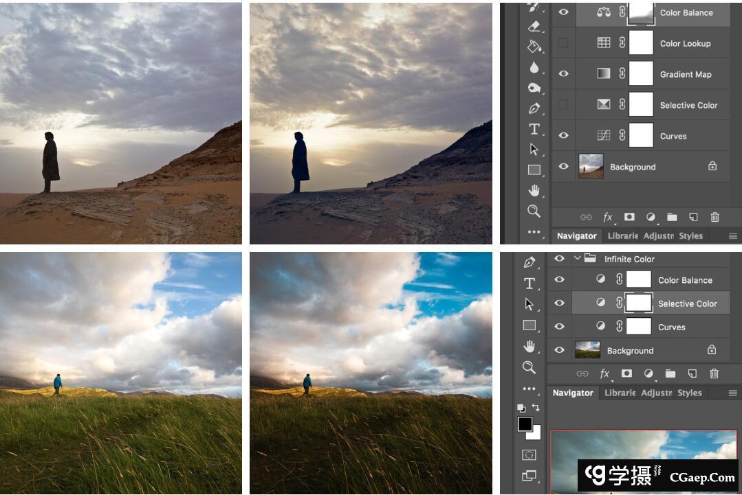This screenshot has width=742, height=495.
Task: Open the upper Adjustments tab
Action: pyautogui.click(x=658, y=236)
